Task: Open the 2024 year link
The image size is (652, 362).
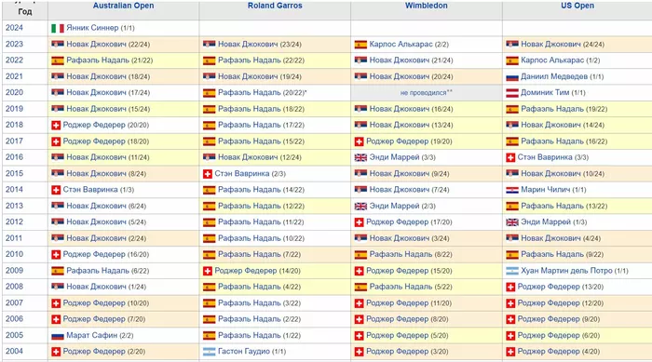Action: (x=14, y=28)
